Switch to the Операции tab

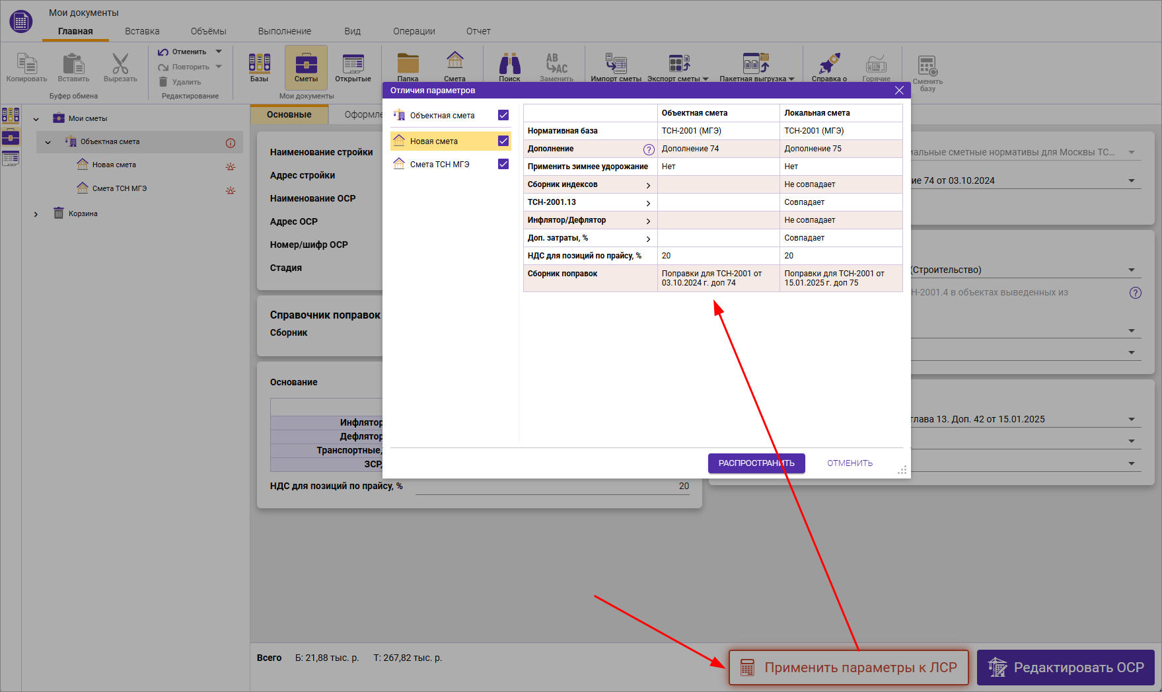414,31
